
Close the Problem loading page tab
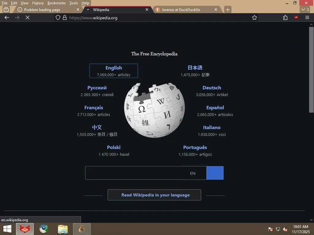click(78, 9)
